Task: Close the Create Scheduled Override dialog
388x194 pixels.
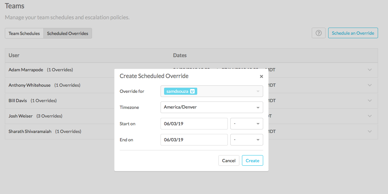Action: pyautogui.click(x=261, y=76)
